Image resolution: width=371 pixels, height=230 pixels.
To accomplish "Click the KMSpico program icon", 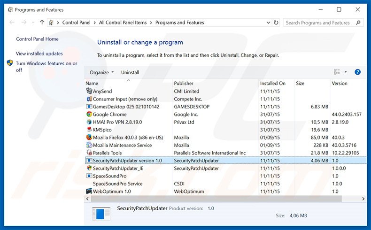I will coord(89,130).
